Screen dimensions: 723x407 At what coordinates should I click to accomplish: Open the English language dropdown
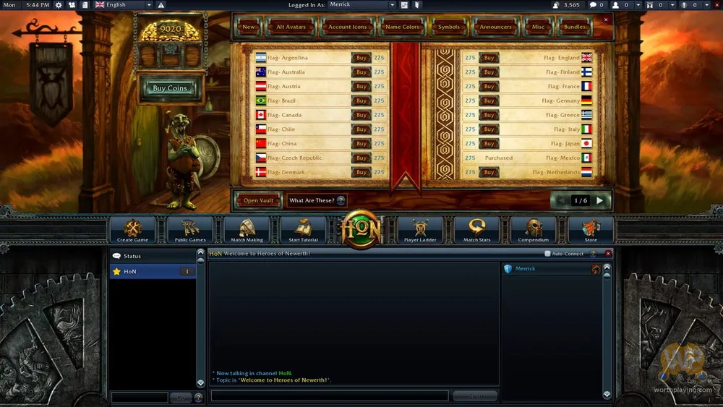124,5
